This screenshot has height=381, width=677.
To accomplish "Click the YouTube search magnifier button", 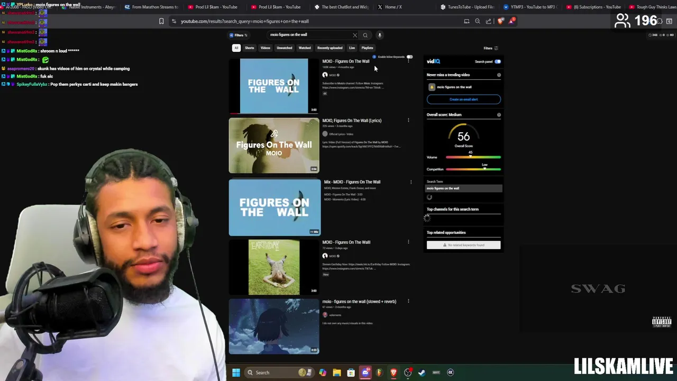I will pos(365,35).
